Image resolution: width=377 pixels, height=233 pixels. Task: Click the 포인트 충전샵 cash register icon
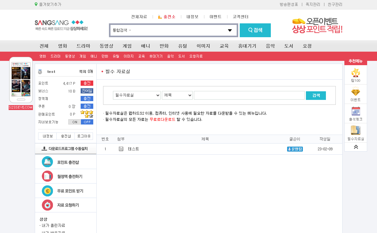coord(47,162)
